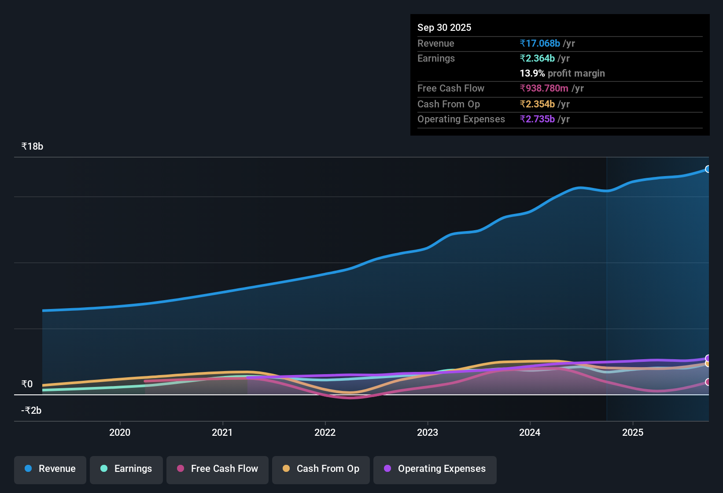Click the shaded forecast region of the chart

pyautogui.click(x=656, y=264)
